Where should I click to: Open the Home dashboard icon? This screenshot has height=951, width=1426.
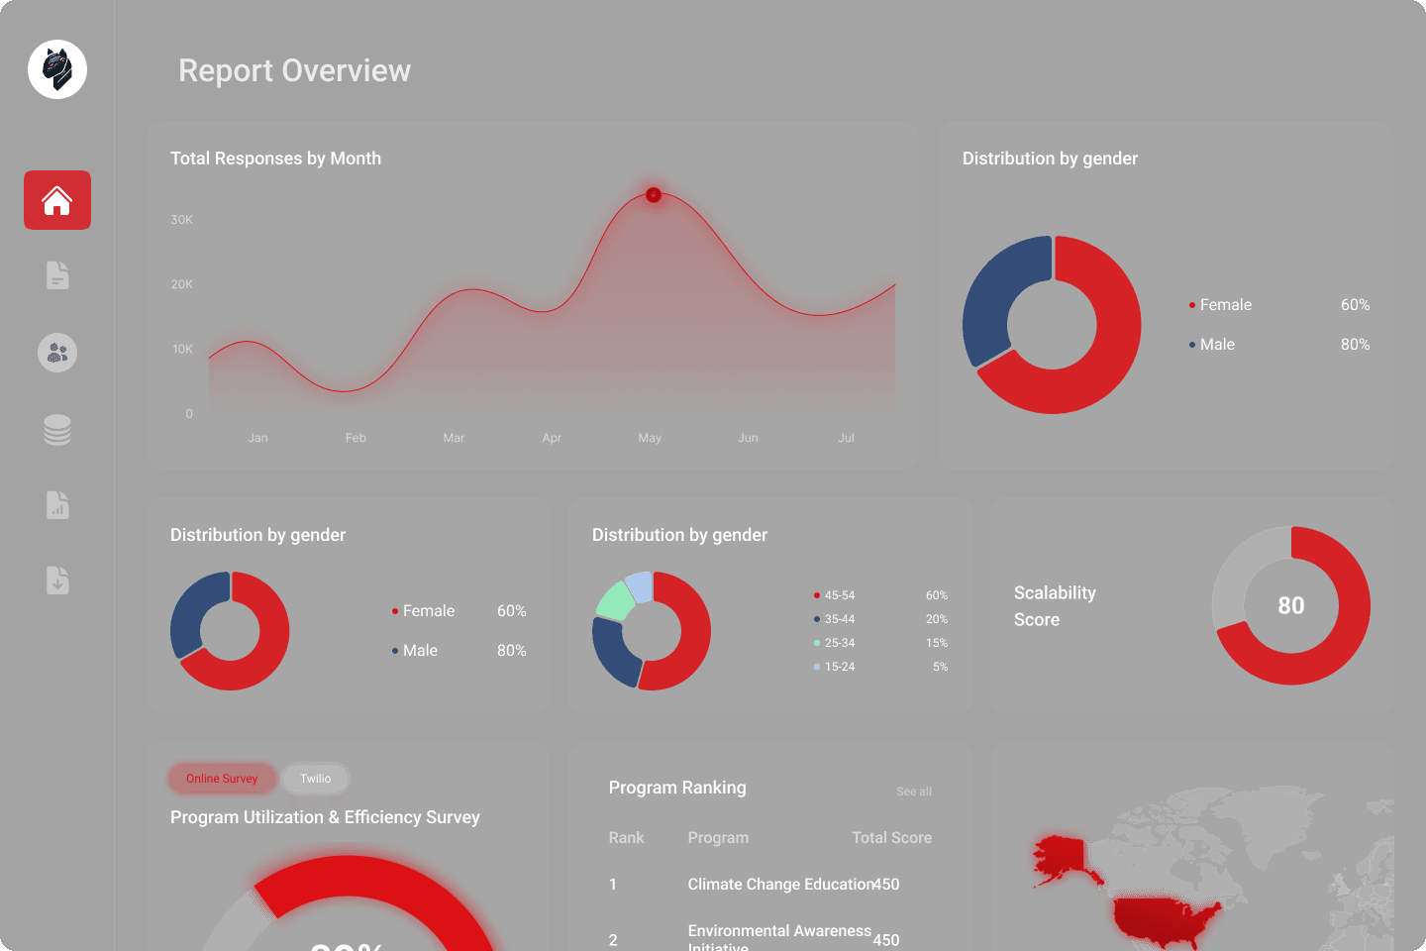pos(57,200)
